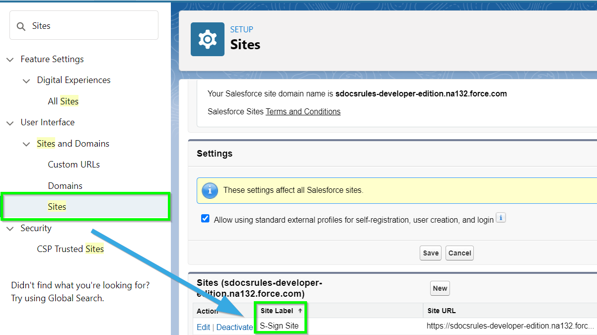
Task: Sort by the Site Label column header
Action: (x=277, y=311)
